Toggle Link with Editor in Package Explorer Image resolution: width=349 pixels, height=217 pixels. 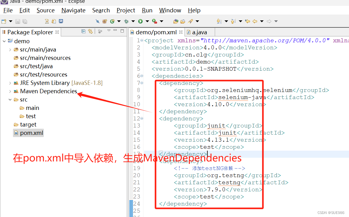[90, 32]
